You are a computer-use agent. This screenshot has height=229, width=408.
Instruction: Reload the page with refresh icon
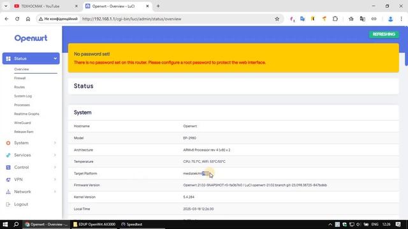pos(17,19)
